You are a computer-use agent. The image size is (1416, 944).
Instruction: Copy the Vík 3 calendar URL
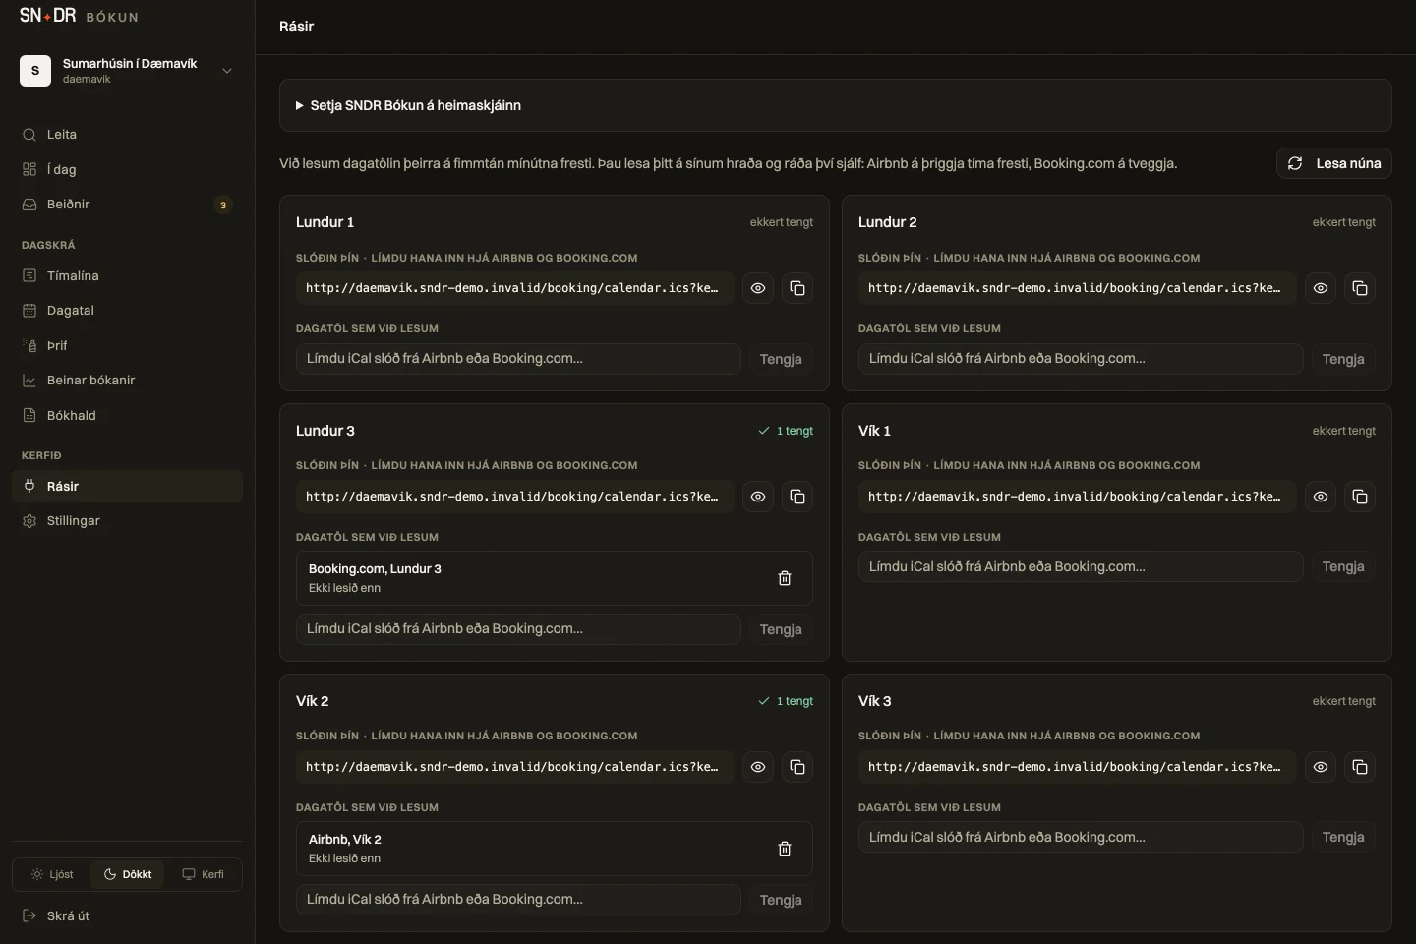[1360, 767]
